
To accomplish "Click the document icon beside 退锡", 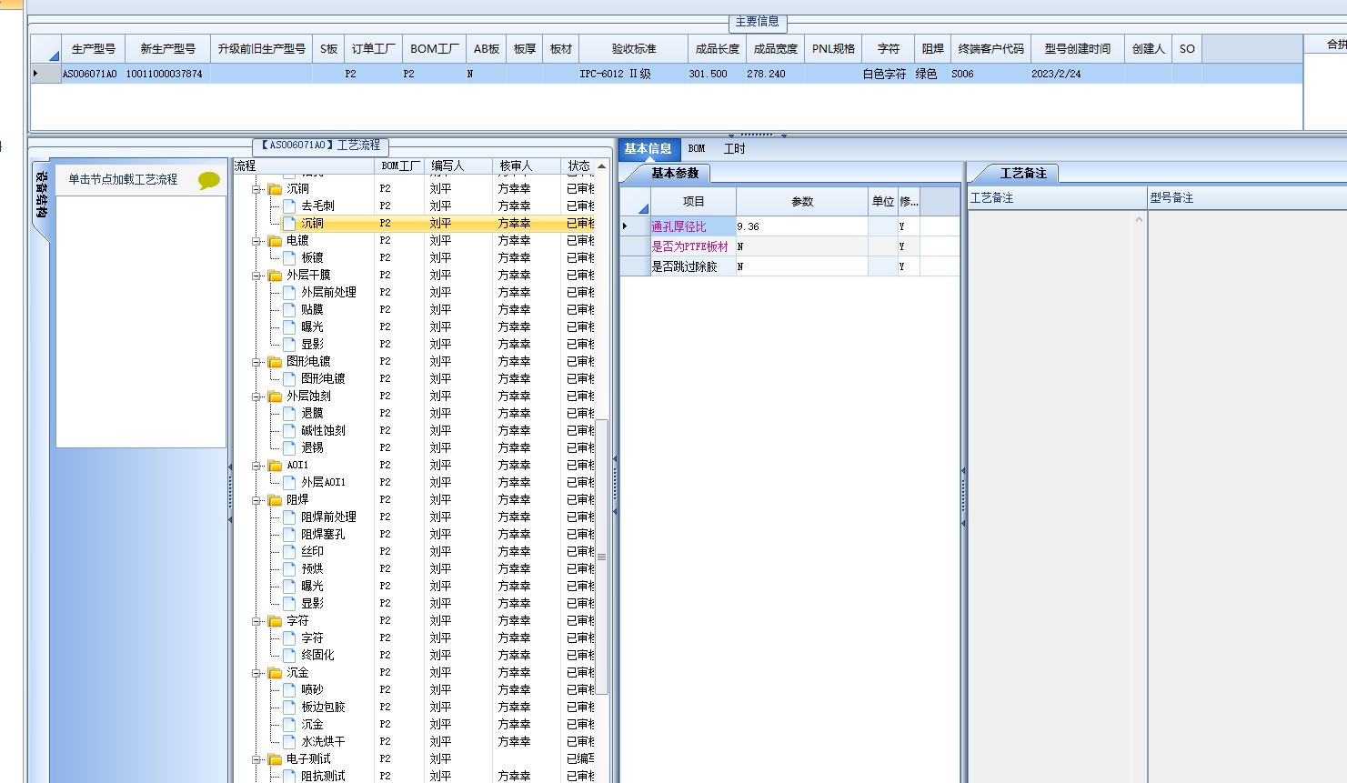I will (289, 448).
